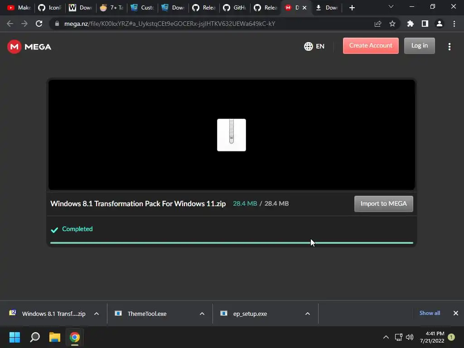Open clock and date 4:41 PM
The width and height of the screenshot is (464, 348).
[432, 337]
